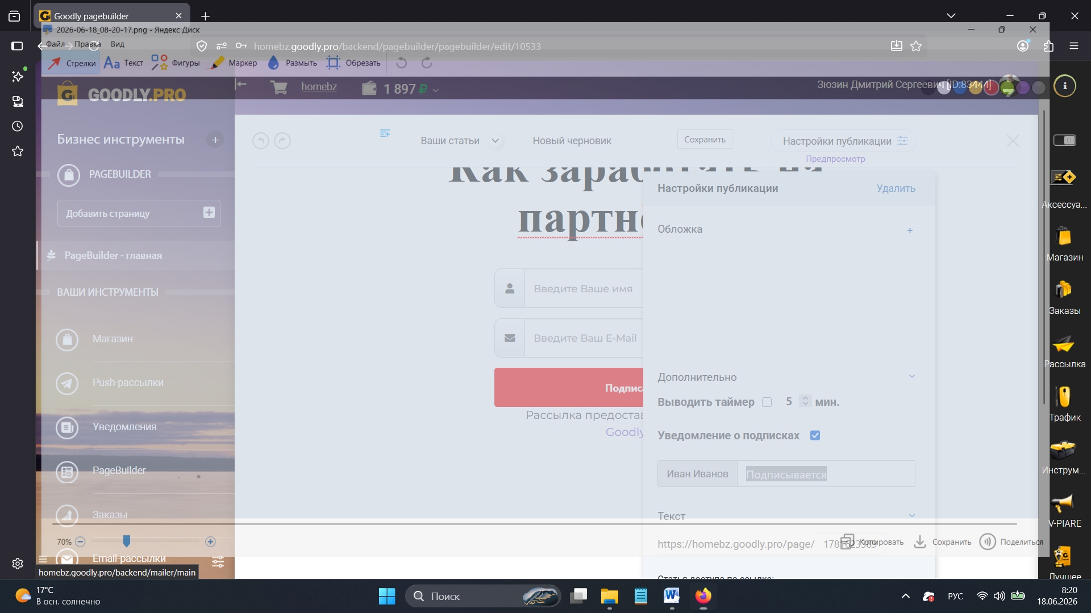This screenshot has width=1091, height=613.
Task: Click the wallet icon next to 1 897
Action: (x=369, y=89)
